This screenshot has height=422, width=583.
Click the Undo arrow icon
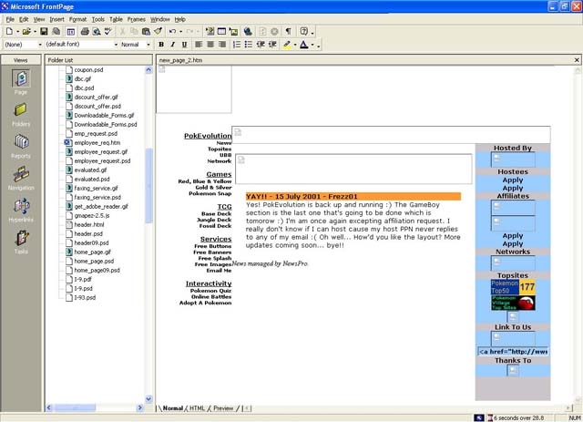172,32
